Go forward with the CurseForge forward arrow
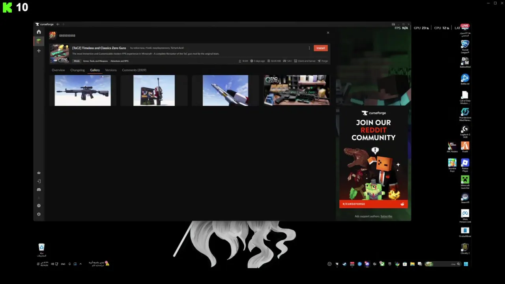The width and height of the screenshot is (505, 284). pos(64,24)
